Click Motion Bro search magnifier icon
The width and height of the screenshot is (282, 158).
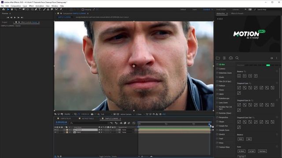tap(237, 58)
